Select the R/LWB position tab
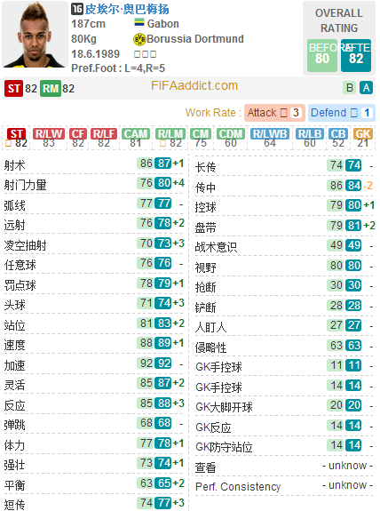The width and height of the screenshot is (380, 511). 270,138
